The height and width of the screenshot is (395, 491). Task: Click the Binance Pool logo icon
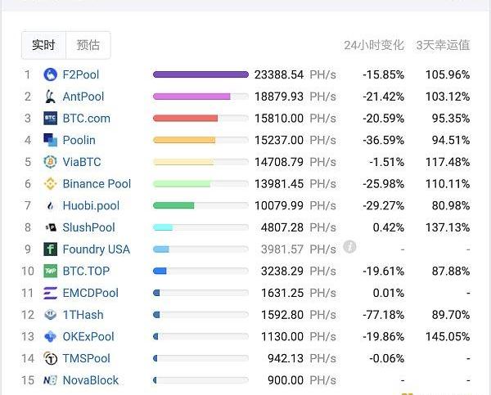(50, 184)
